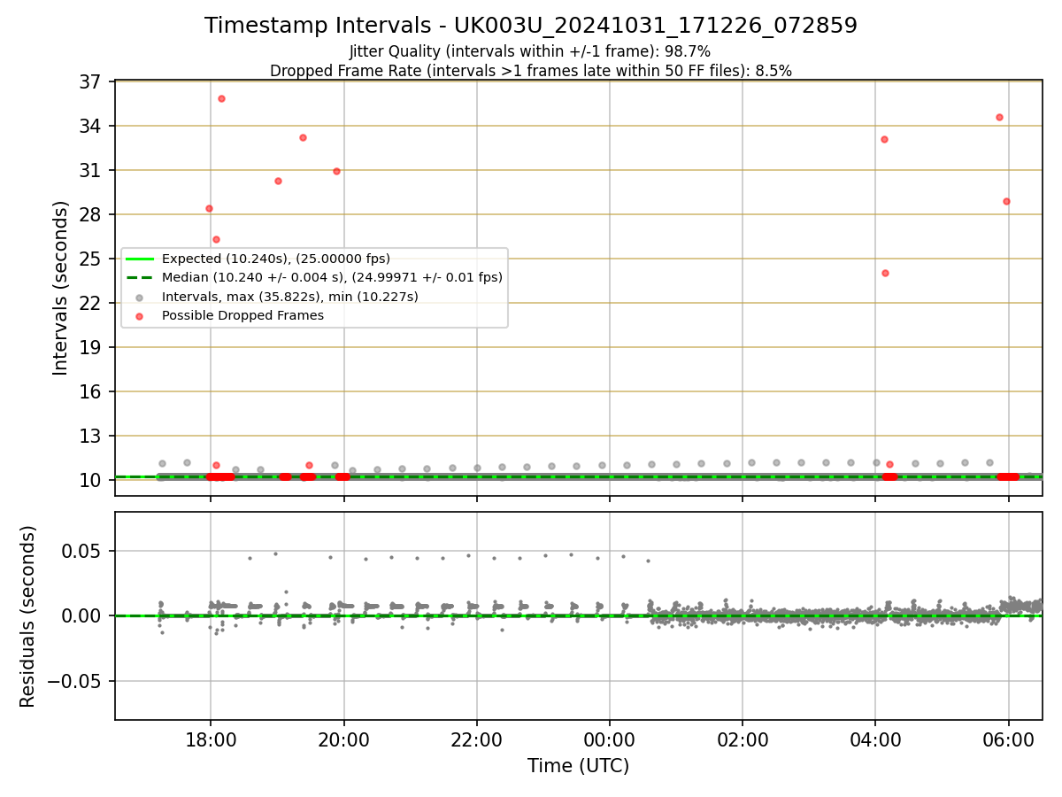
Task: Select the 'Dropped Frame Rate' 8.5% subtitle line
Action: [531, 71]
